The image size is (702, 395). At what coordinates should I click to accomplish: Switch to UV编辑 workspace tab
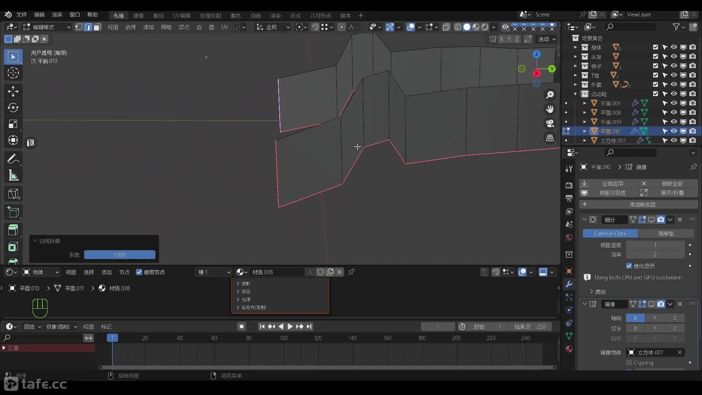click(x=182, y=15)
